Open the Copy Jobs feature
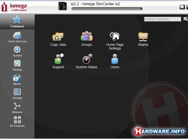Image resolution: width=188 pixels, height=139 pixels. pos(58,39)
